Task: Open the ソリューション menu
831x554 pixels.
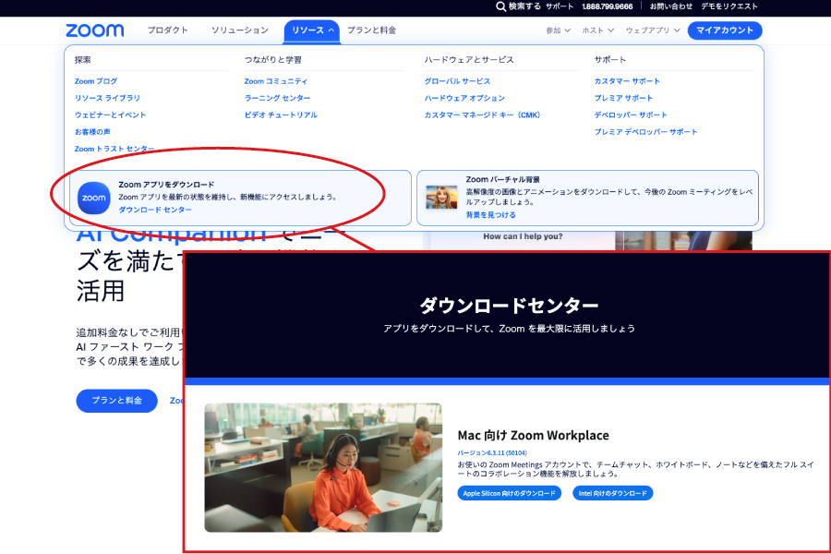Action: point(239,30)
